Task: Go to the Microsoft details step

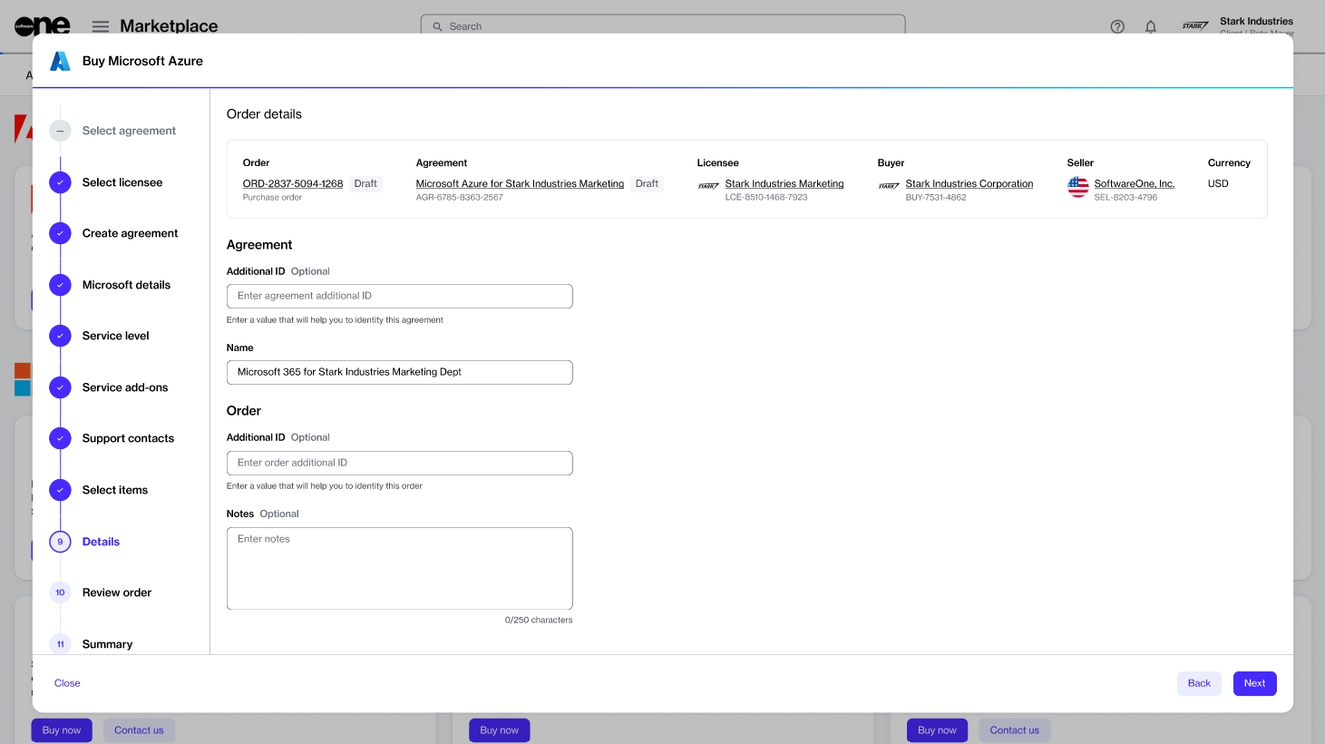Action: pos(126,285)
